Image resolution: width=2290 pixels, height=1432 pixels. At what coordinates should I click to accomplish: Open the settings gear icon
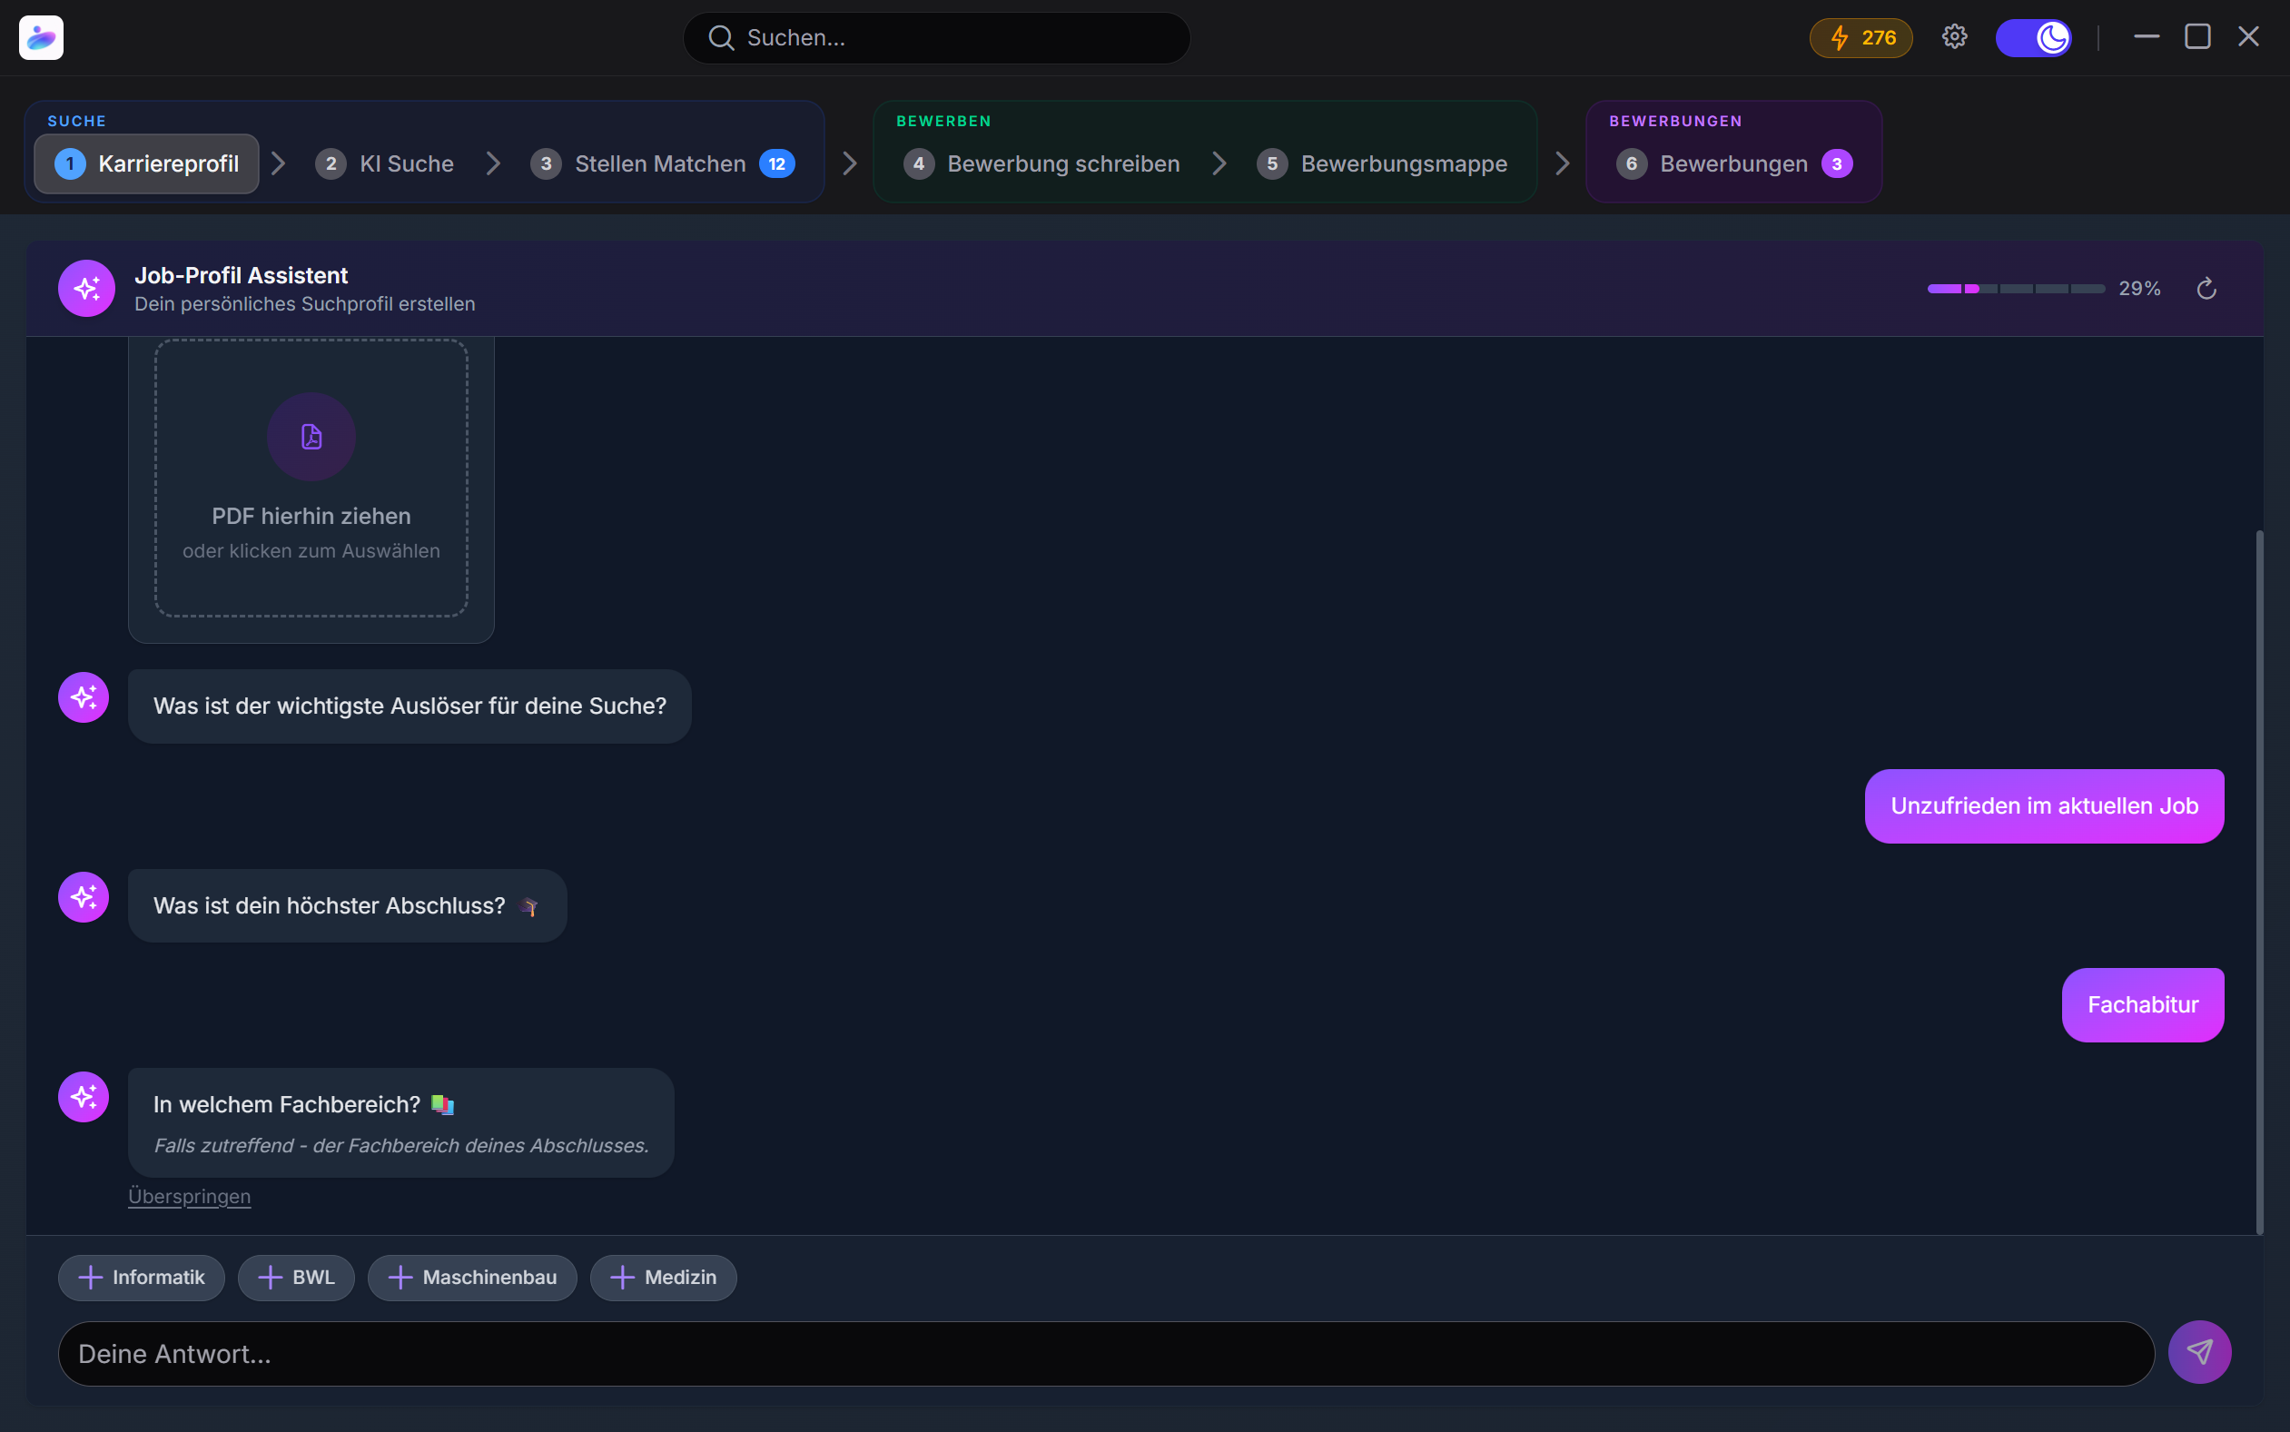1954,37
